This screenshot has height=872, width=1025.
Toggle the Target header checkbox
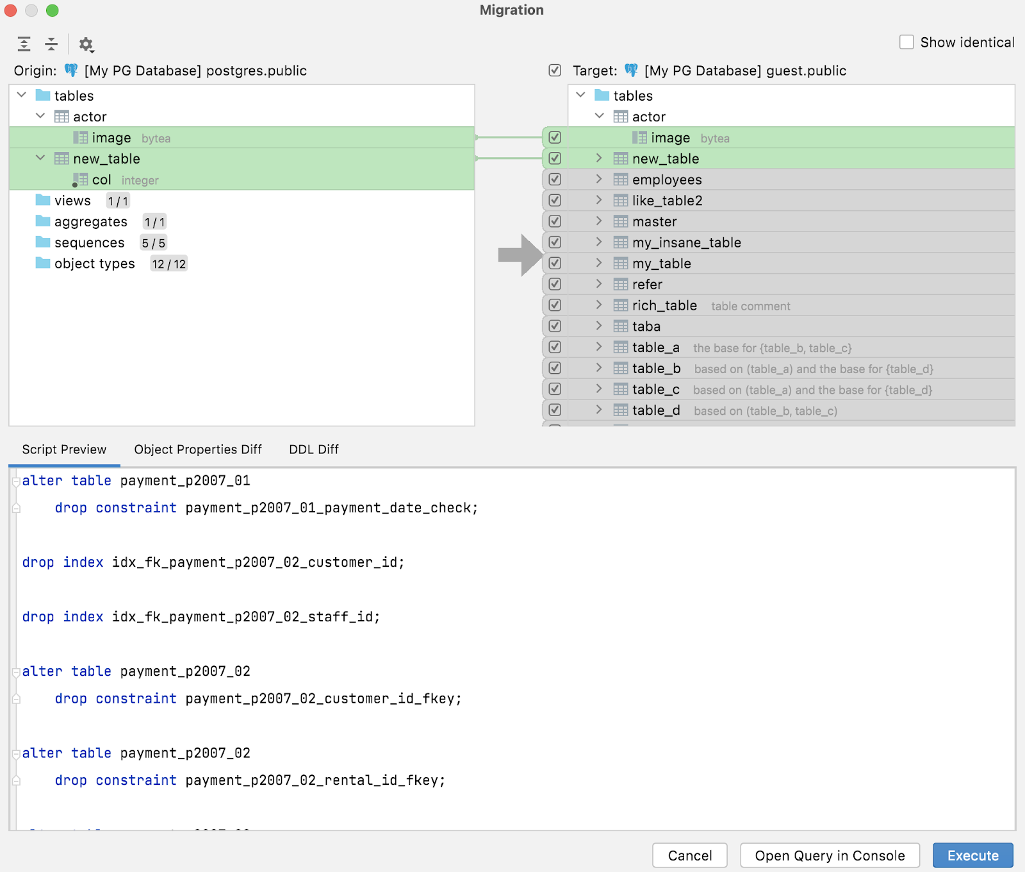coord(555,70)
